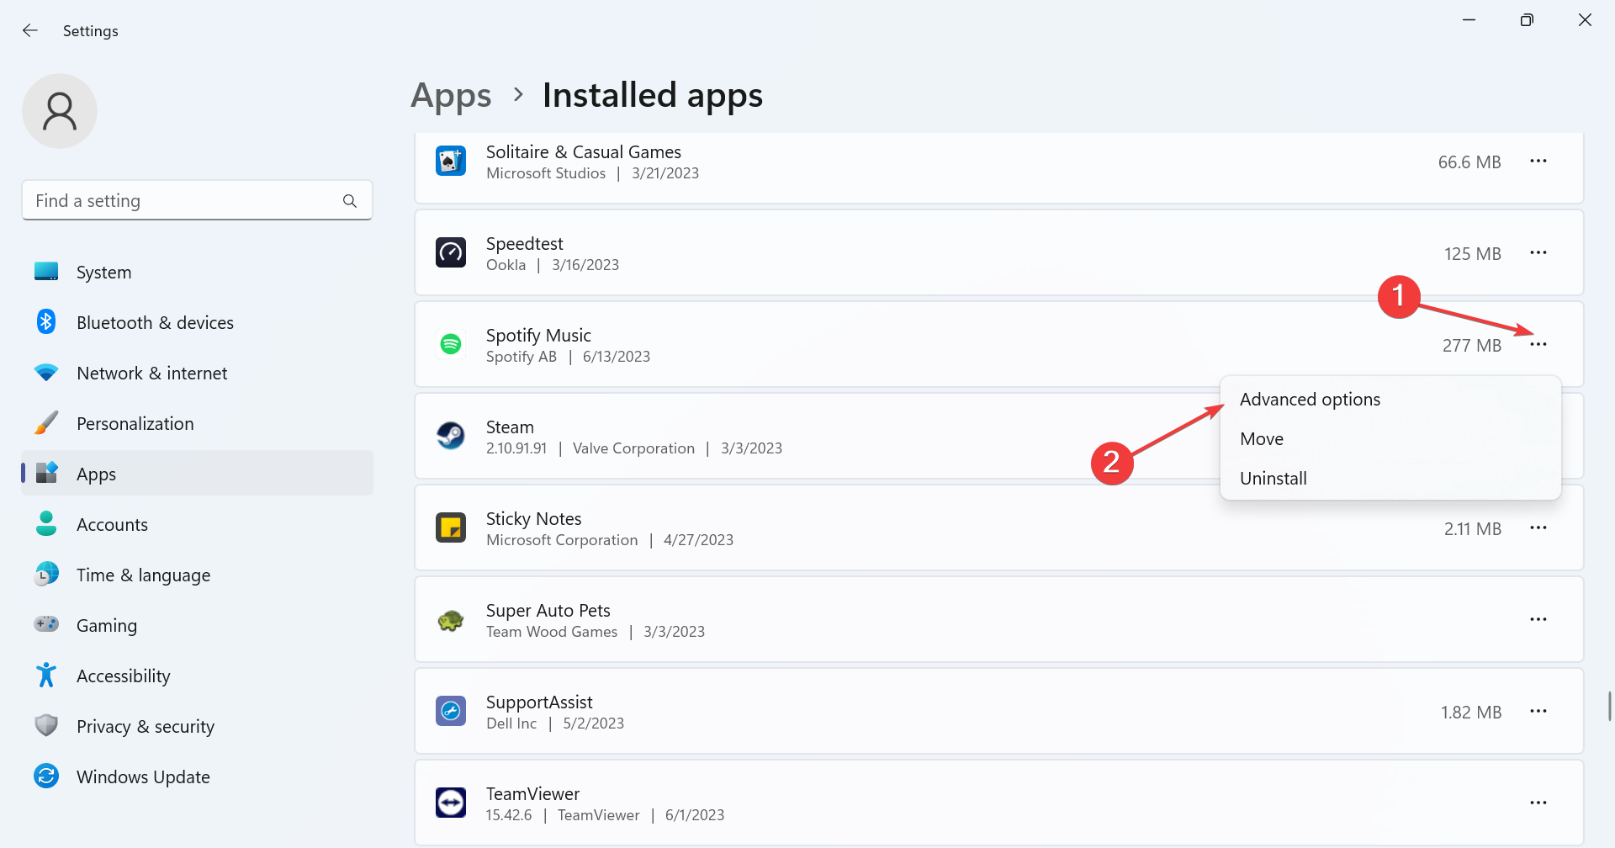Open Accounts settings
Viewport: 1615px width, 848px height.
197,524
